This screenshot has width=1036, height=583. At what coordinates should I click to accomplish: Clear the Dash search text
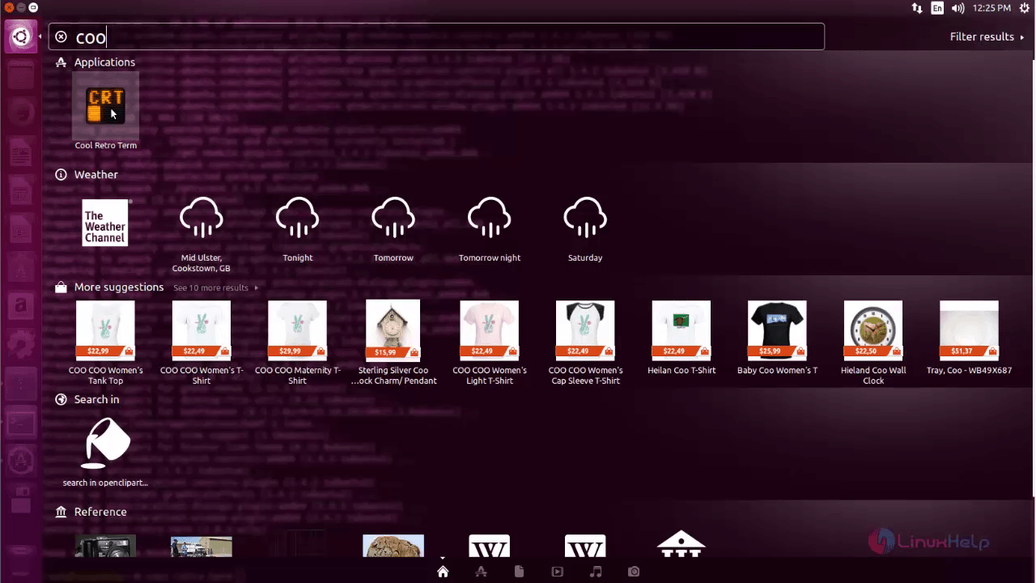62,37
